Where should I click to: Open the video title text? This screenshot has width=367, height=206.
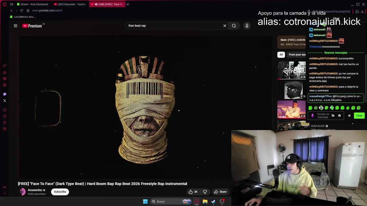pos(102,184)
